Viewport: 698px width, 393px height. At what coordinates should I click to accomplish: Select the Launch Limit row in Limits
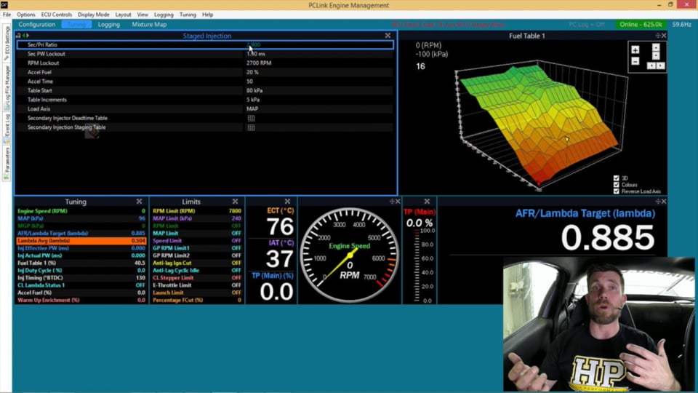197,293
